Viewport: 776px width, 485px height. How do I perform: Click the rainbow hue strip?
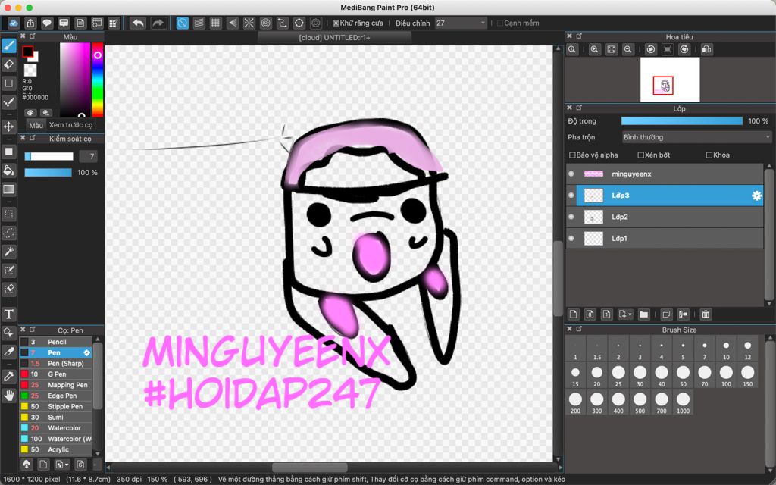pyautogui.click(x=98, y=80)
